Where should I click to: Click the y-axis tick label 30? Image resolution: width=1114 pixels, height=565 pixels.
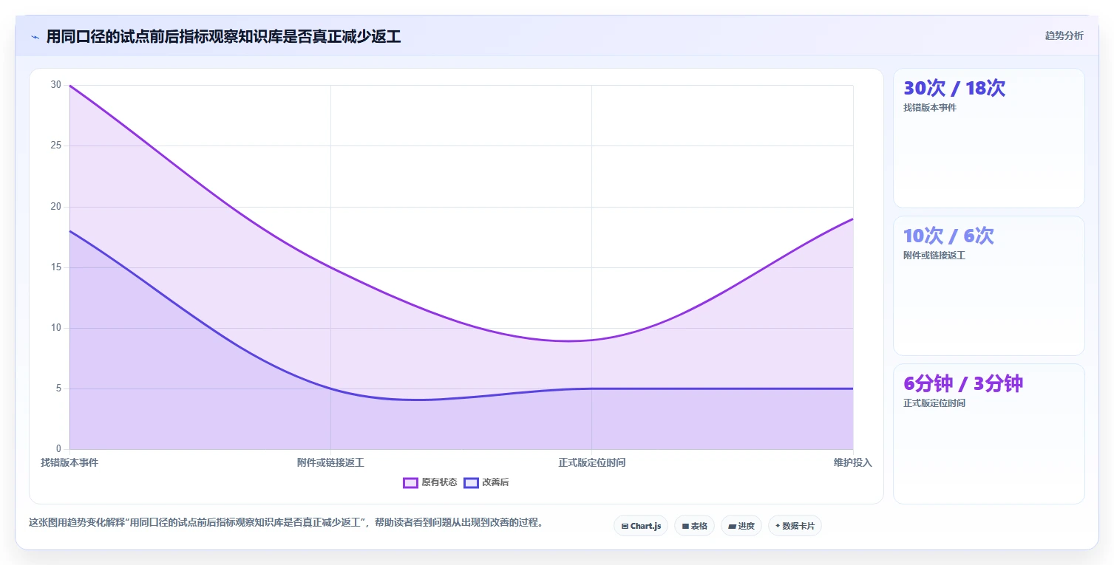56,85
